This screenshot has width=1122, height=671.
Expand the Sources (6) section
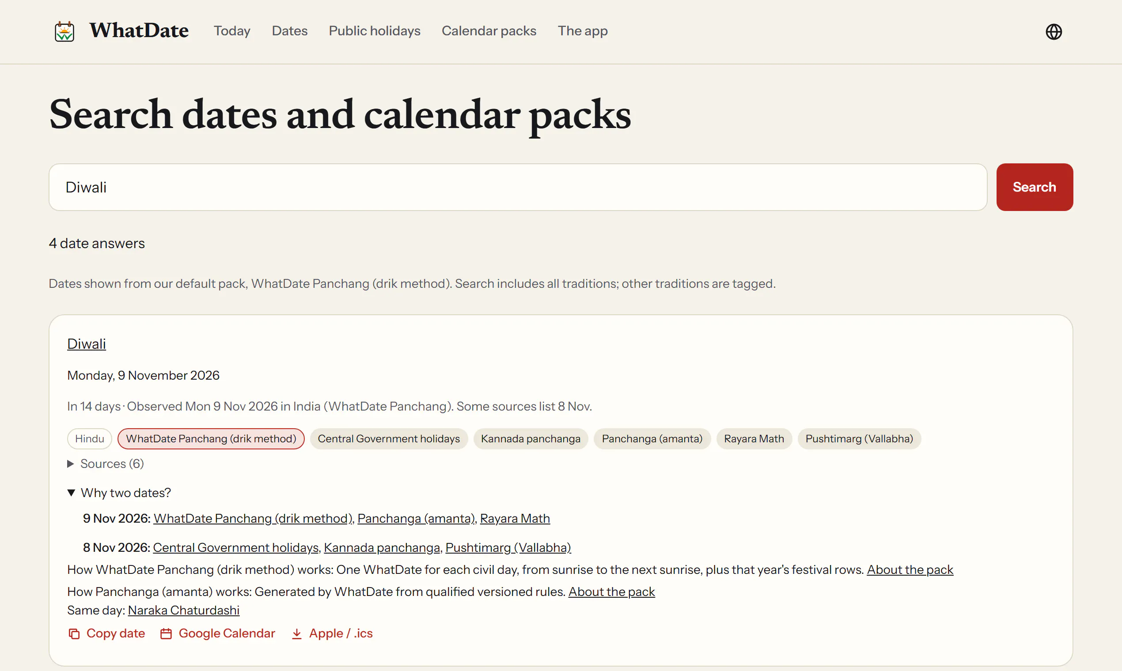click(106, 464)
